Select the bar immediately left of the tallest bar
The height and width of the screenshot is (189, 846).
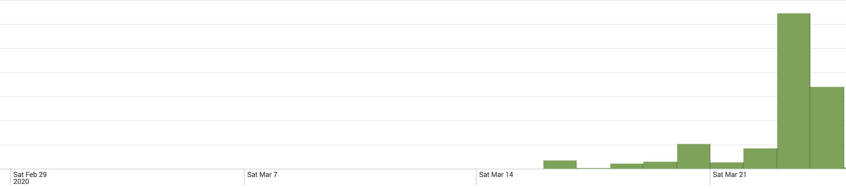[760, 159]
